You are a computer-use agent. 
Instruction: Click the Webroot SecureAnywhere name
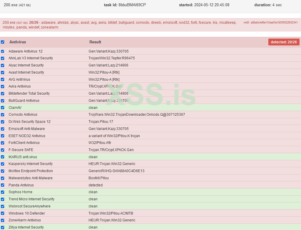(x=29, y=206)
